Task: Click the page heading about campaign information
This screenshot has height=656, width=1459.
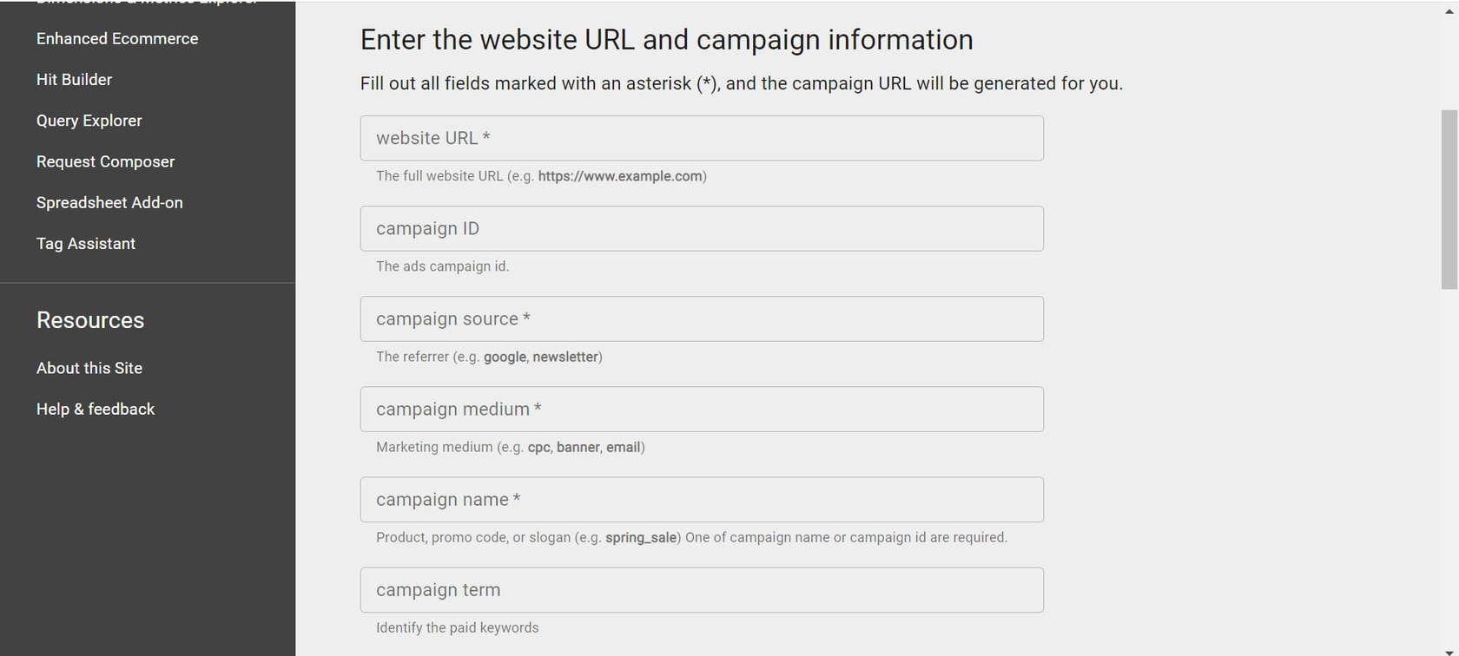Action: point(666,40)
